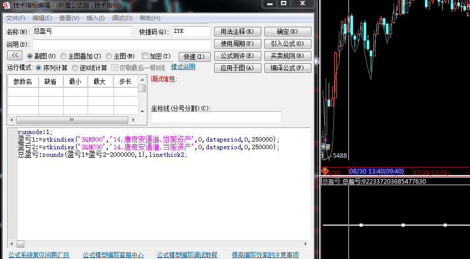This screenshot has width=470, height=259.
Task: Open the 插入(I) menu
Action: tap(95, 18)
